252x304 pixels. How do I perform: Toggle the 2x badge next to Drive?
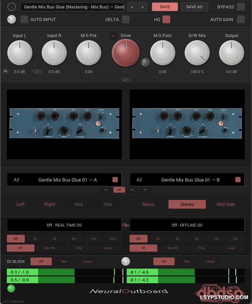point(113,36)
